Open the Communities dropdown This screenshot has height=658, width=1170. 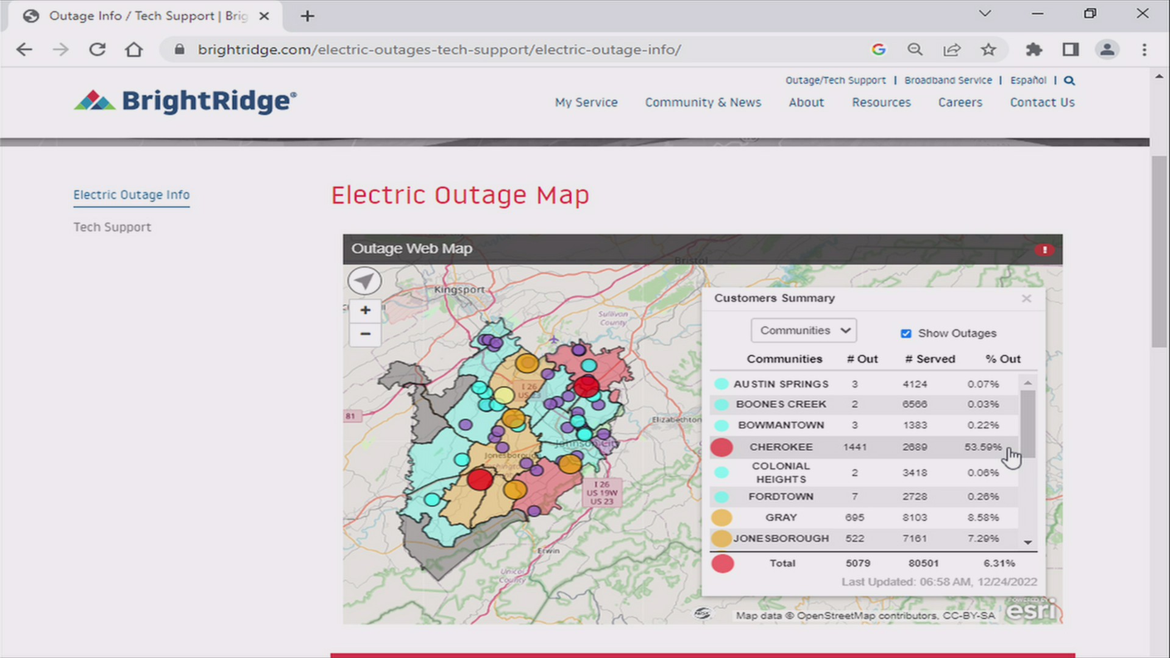[803, 330]
